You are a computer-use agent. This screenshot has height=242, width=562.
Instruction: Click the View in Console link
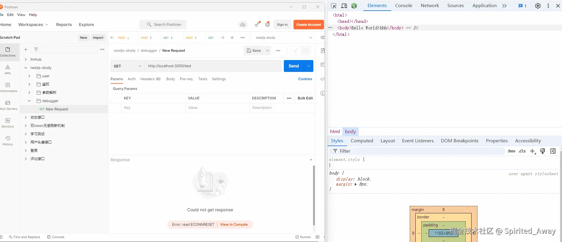234,225
